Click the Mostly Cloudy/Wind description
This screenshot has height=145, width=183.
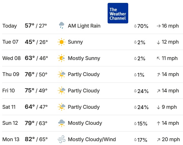[x=92, y=139]
